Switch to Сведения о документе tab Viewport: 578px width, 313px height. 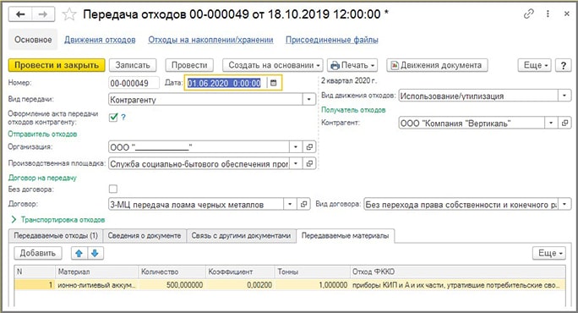pyautogui.click(x=144, y=235)
